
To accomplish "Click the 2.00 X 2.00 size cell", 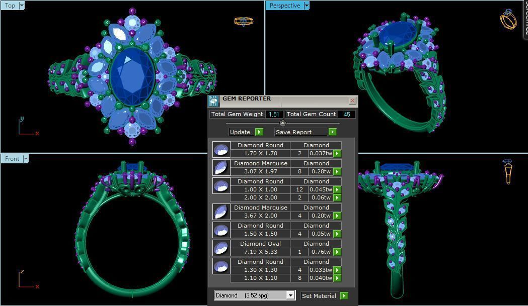I will coord(260,198).
